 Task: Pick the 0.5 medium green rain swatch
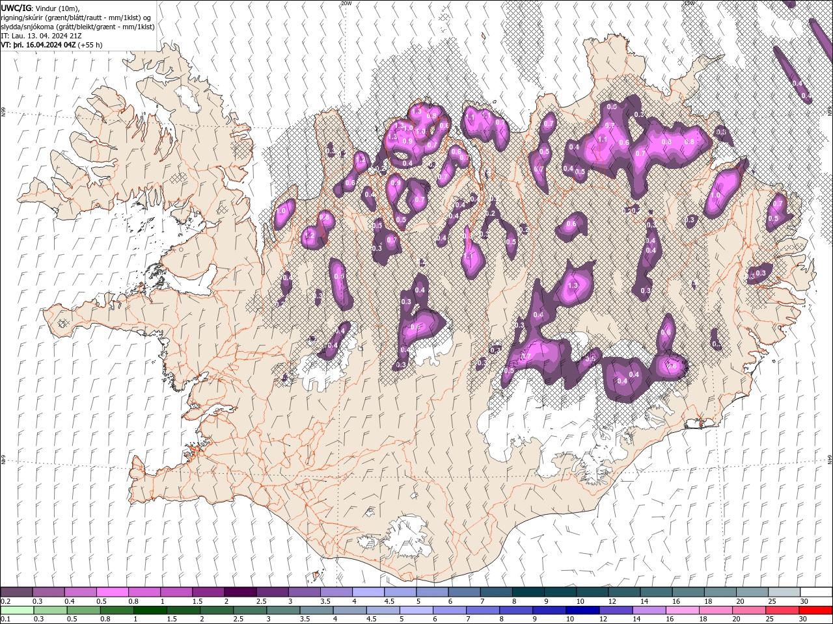pos(83,610)
